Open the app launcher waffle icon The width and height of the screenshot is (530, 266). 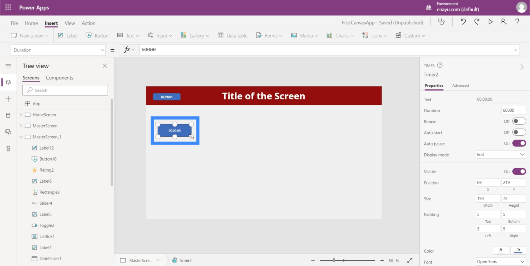tap(8, 7)
